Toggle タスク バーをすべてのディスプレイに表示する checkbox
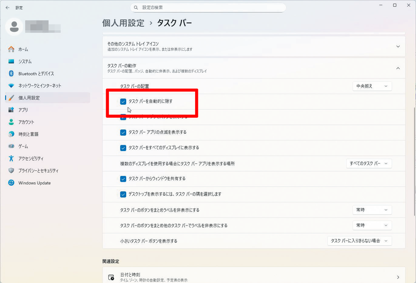 coord(123,148)
